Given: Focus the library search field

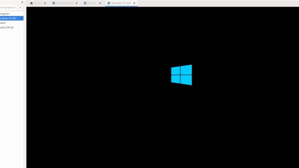Looking at the screenshot, I should pyautogui.click(x=8, y=7).
